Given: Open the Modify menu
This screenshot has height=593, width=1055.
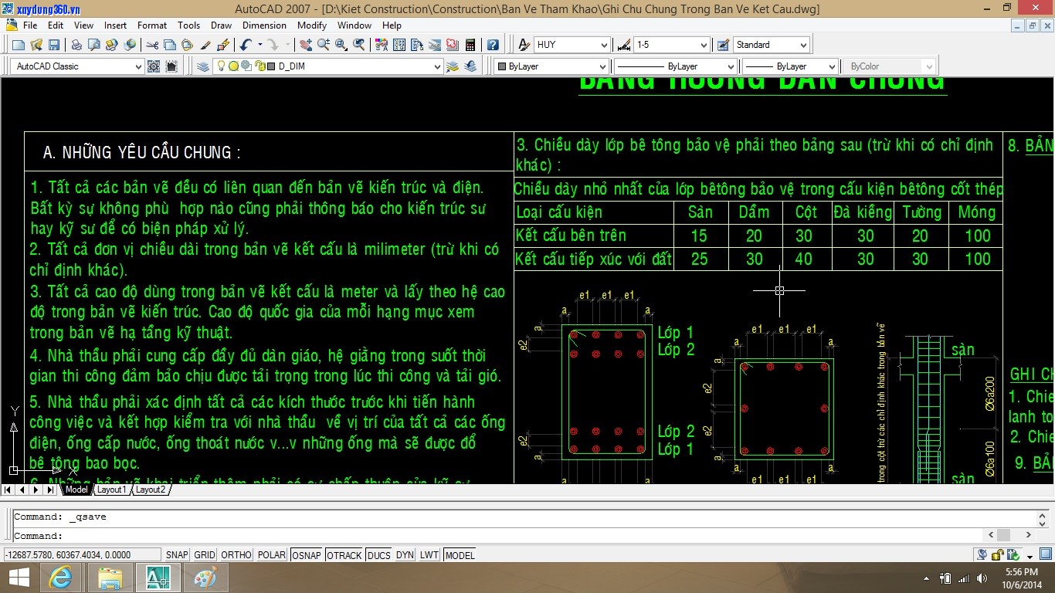Looking at the screenshot, I should point(312,25).
